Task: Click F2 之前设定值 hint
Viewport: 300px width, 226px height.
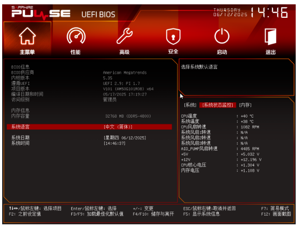Action: 25,214
